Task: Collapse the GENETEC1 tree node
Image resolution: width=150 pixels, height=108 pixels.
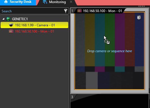Action: click(3, 19)
